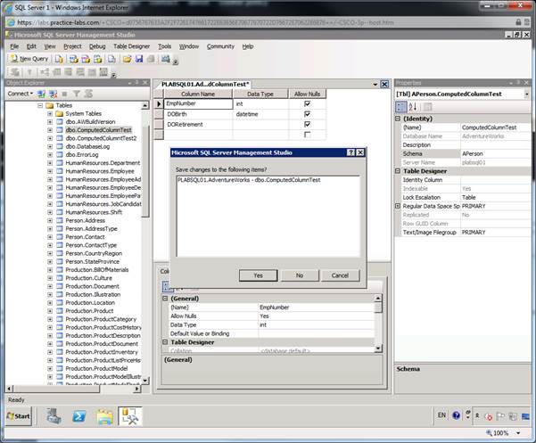Click the Object Explorer horizontal scrollbar
The image size is (536, 443).
pyautogui.click(x=74, y=389)
